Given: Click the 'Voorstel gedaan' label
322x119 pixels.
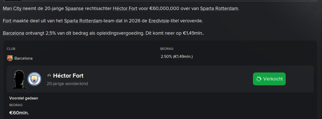Looking at the screenshot, I should [24, 98].
